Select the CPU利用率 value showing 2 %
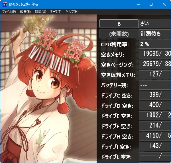 155,44
